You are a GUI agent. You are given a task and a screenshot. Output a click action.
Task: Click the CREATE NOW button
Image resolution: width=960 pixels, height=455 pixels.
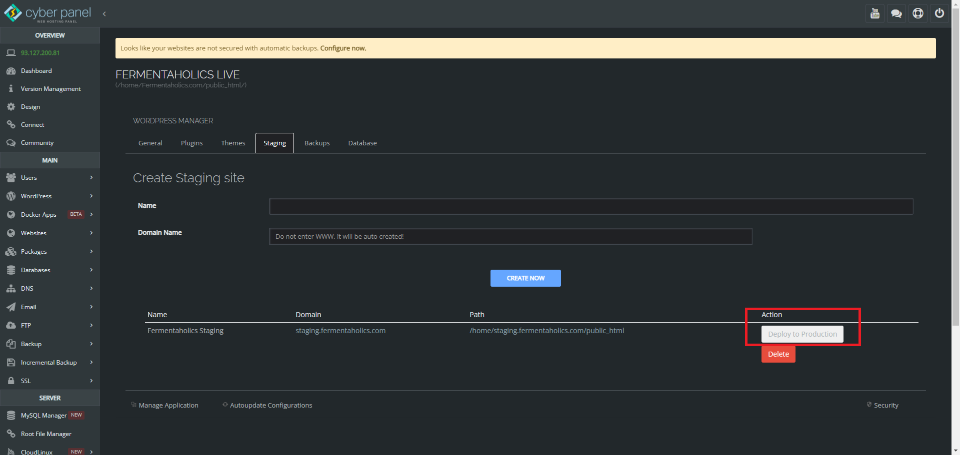pos(525,278)
